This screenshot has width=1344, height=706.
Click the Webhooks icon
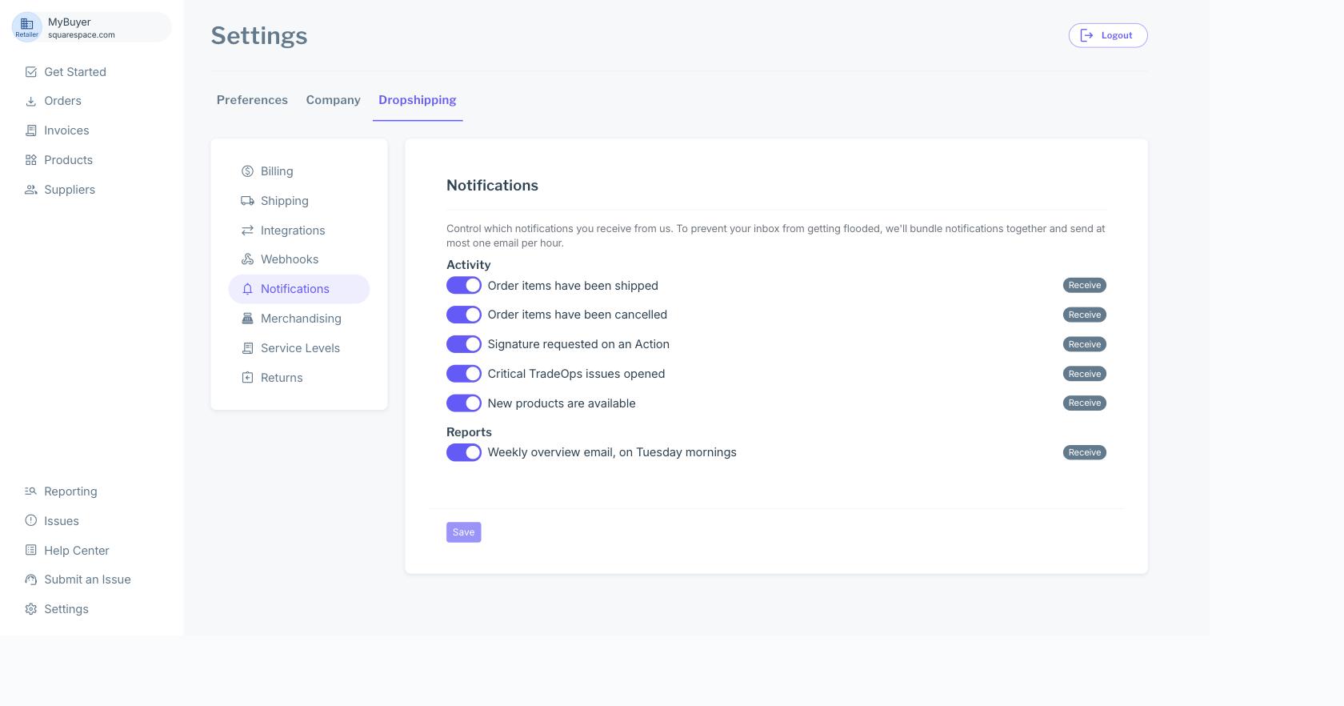coord(247,259)
